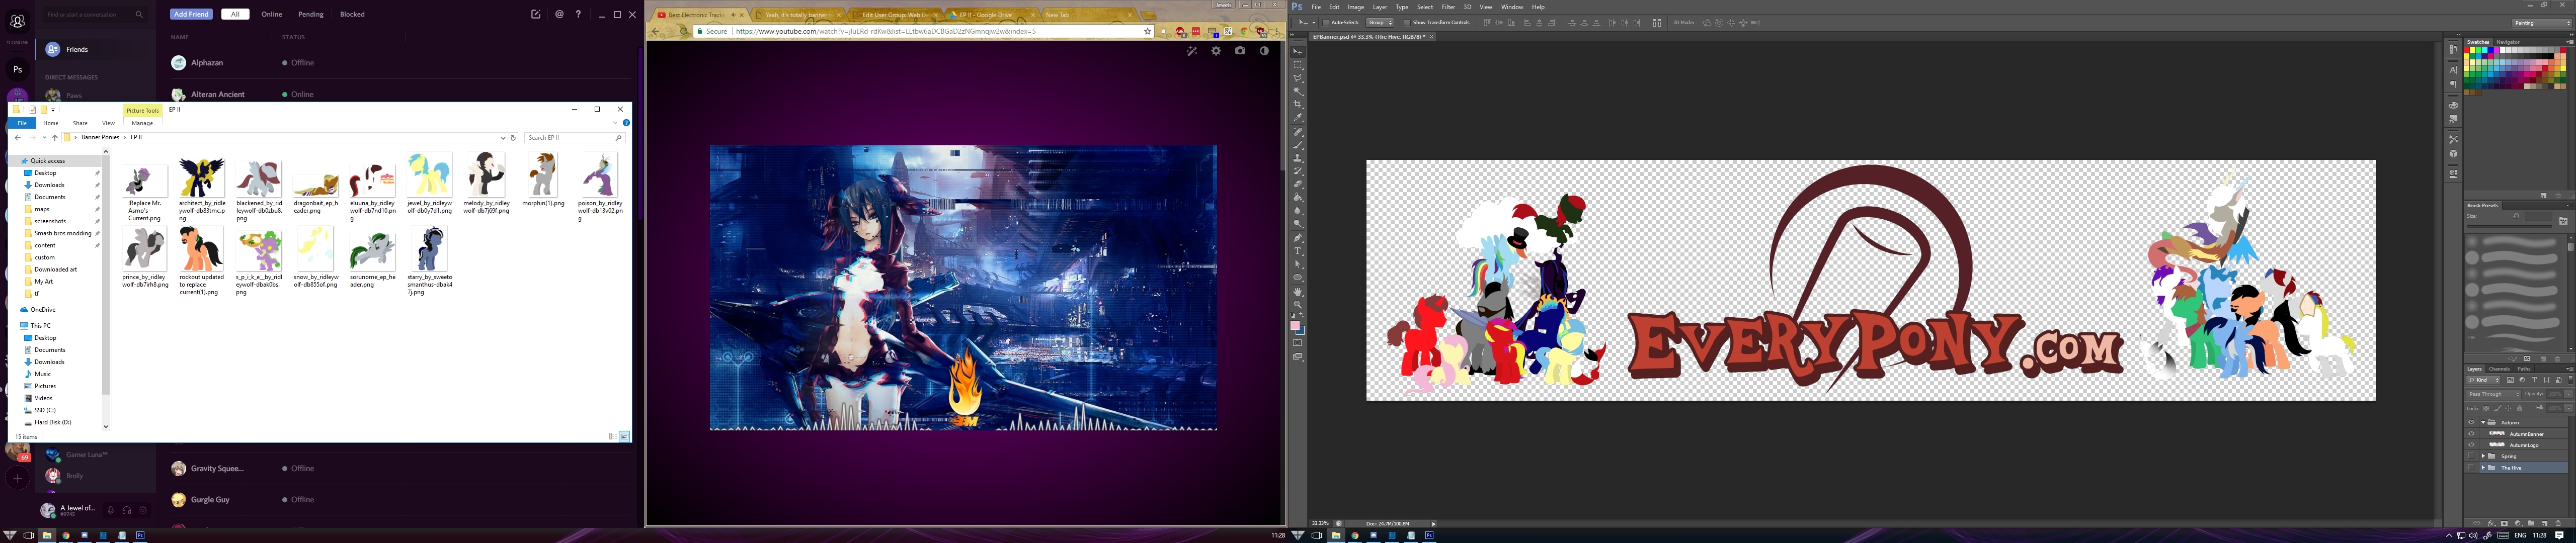The image size is (2576, 543).
Task: Hide the Autumn group layer
Action: tap(2471, 422)
